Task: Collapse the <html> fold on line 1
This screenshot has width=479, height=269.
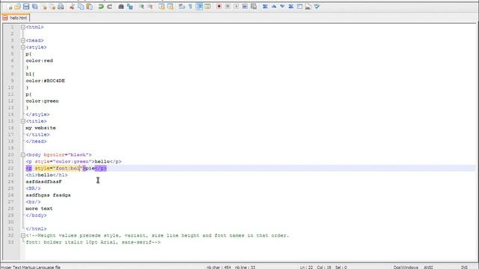Action: (23, 27)
